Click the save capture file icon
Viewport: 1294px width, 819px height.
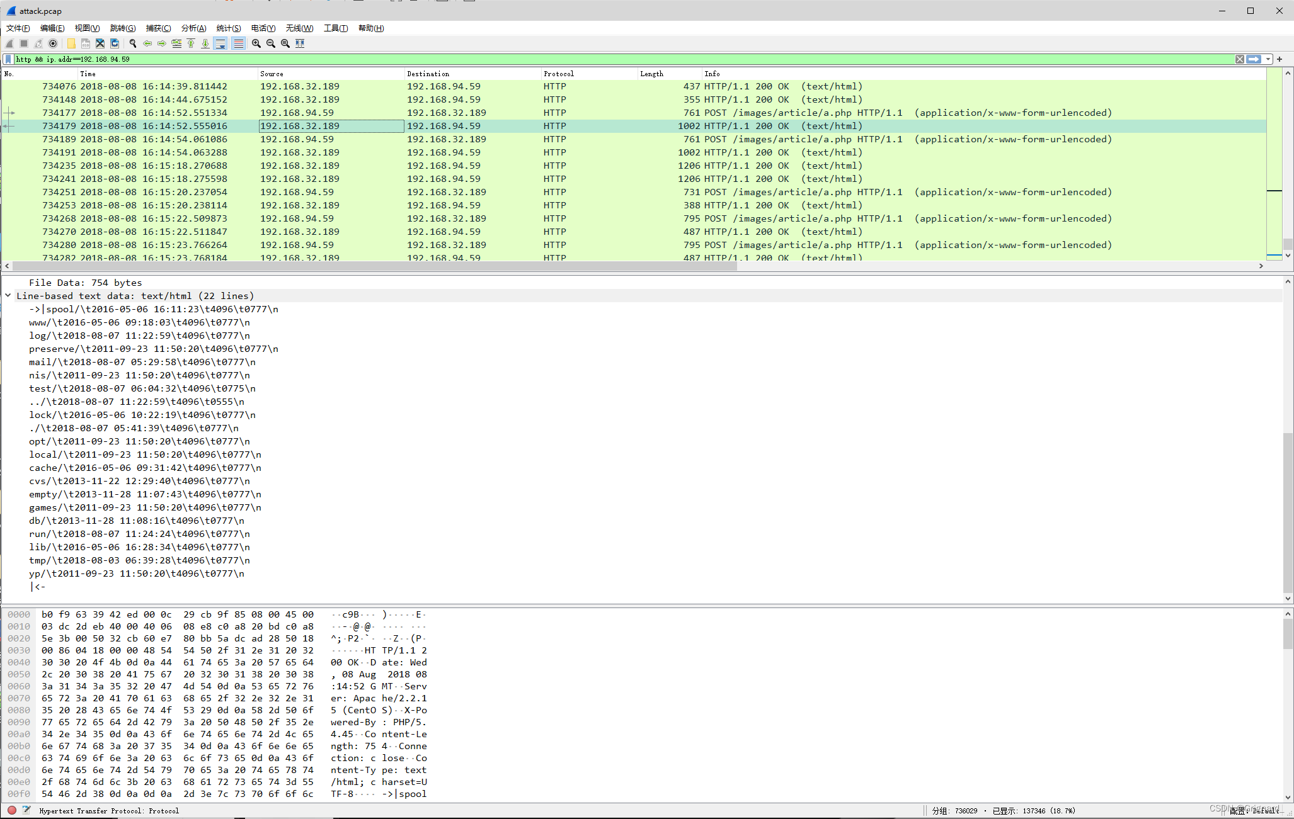point(86,43)
